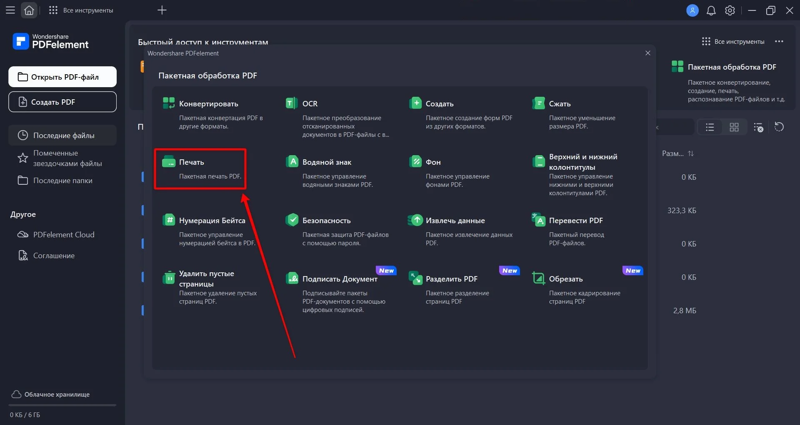Screen dimensions: 800x425
Task: Choose the Security batch tool icon
Action: point(292,220)
